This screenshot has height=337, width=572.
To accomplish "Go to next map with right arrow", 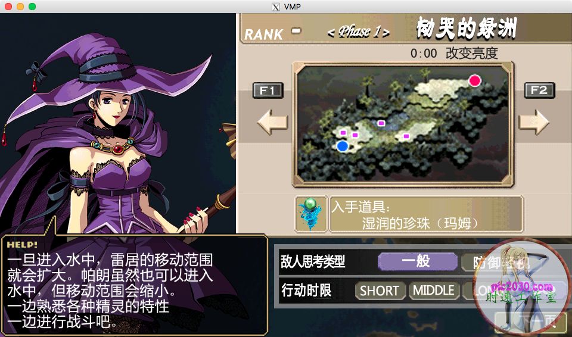I will coord(534,122).
